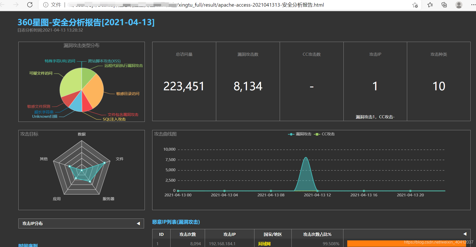The width and height of the screenshot is (476, 247).
Task: Click the ID column header
Action: 161,234
